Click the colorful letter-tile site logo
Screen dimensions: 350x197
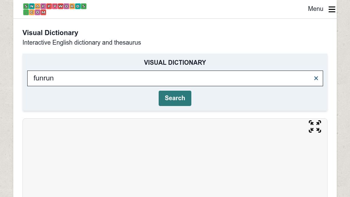54,9
